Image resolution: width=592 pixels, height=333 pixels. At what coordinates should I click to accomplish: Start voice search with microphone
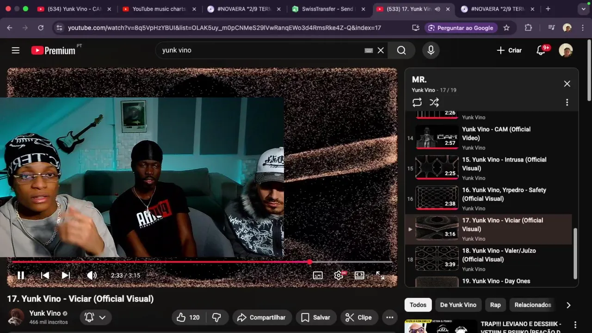click(x=431, y=50)
